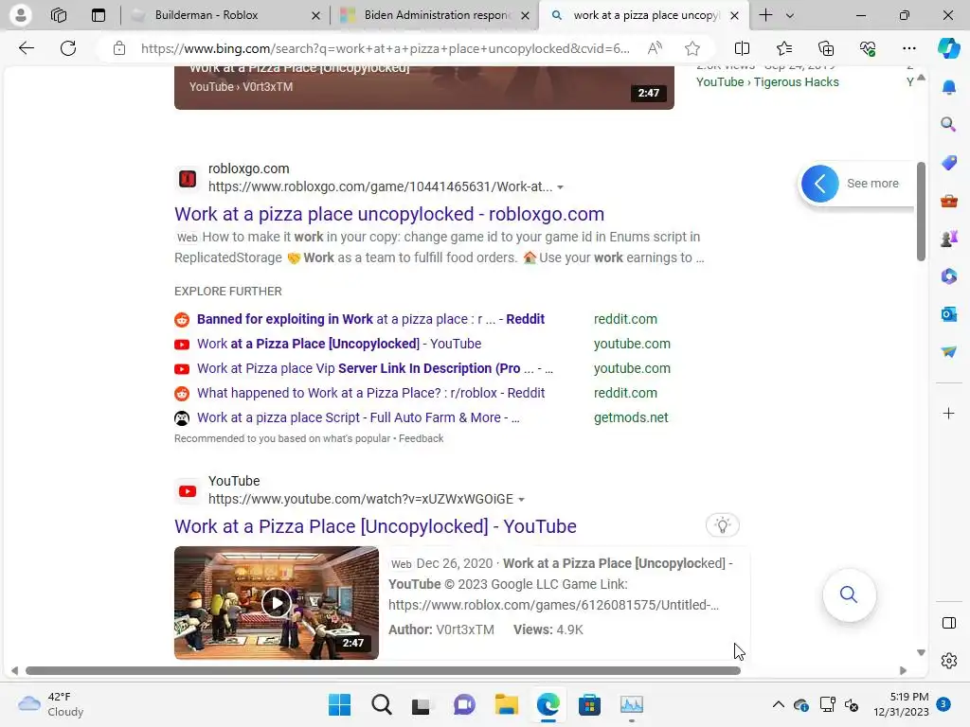Image resolution: width=970 pixels, height=727 pixels.
Task: Click the Feedback link
Action: point(421,438)
